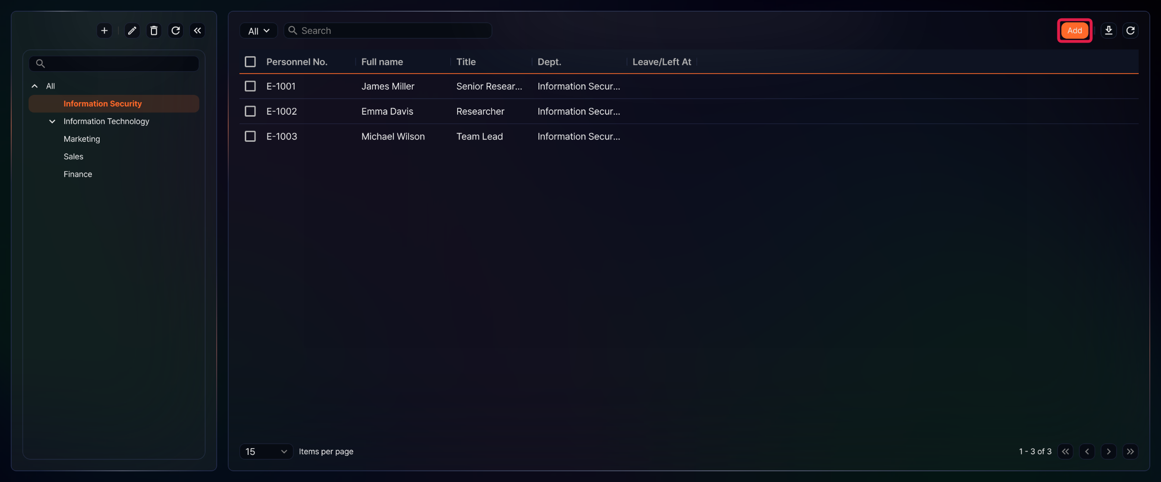The image size is (1161, 482).
Task: Click the Researcher title cell
Action: click(x=480, y=111)
